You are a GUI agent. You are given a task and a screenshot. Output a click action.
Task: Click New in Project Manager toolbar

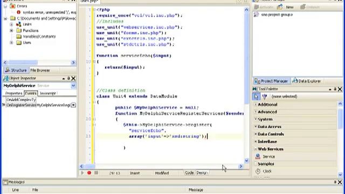point(285,7)
